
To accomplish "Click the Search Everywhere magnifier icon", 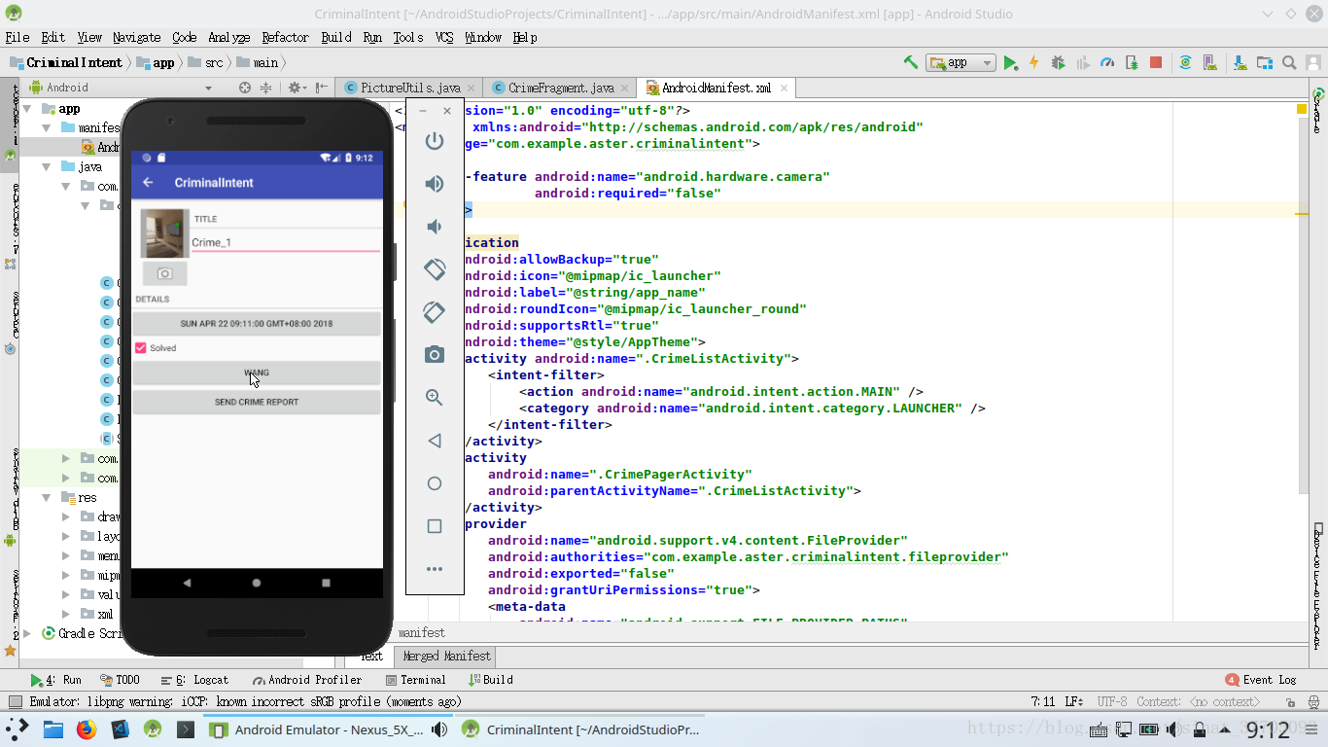I will (1289, 62).
